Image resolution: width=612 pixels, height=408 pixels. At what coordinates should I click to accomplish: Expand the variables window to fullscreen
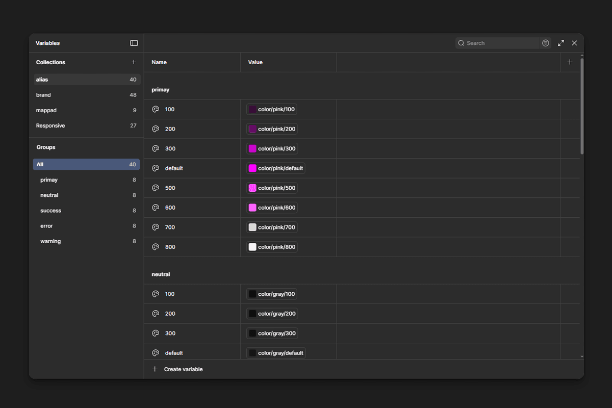point(561,43)
